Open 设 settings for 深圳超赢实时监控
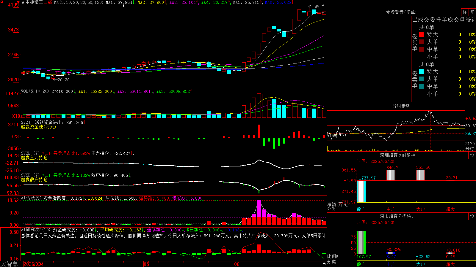 coord(472,155)
